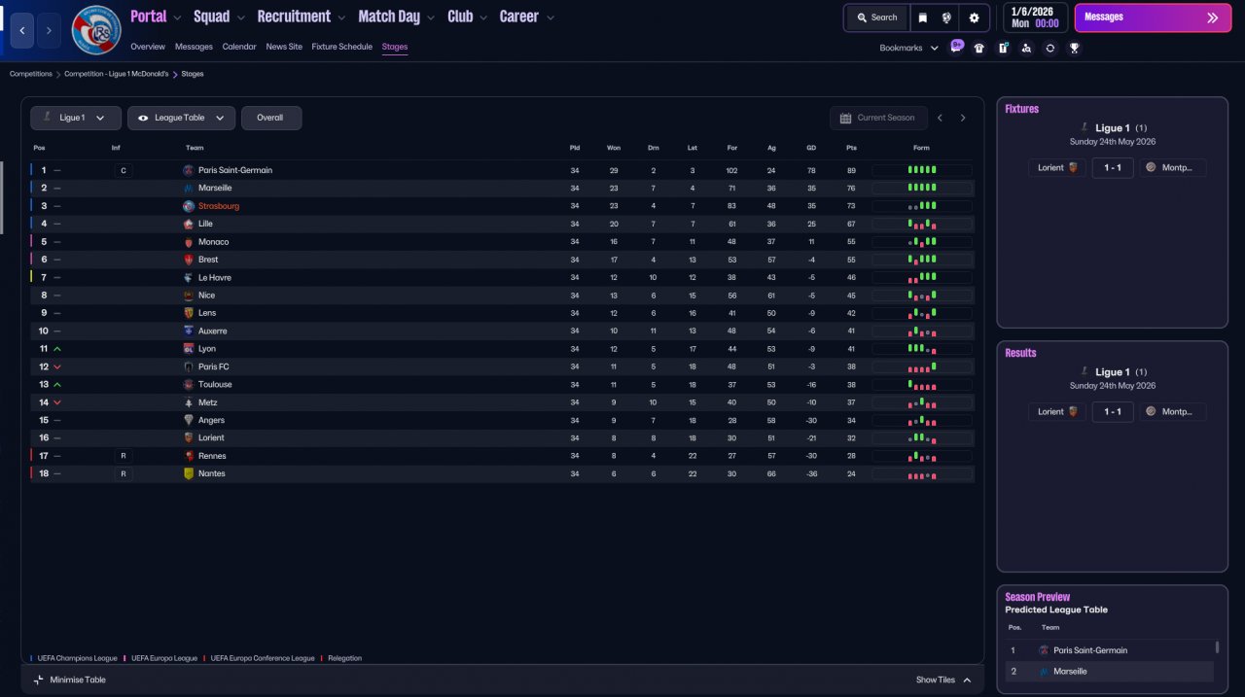Image resolution: width=1245 pixels, height=697 pixels.
Task: Click the Competitions breadcrumb link
Action: tap(31, 74)
